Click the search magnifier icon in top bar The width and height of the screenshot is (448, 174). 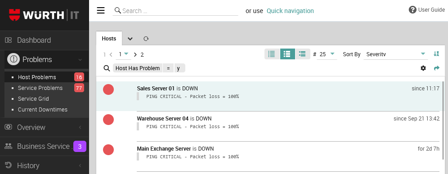tap(117, 11)
